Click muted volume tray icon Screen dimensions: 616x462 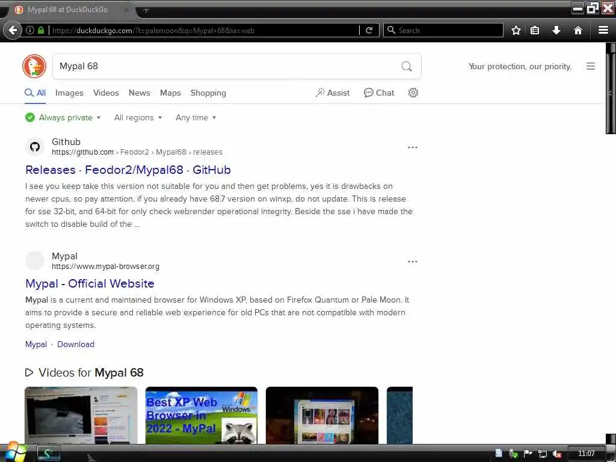pyautogui.click(x=556, y=454)
